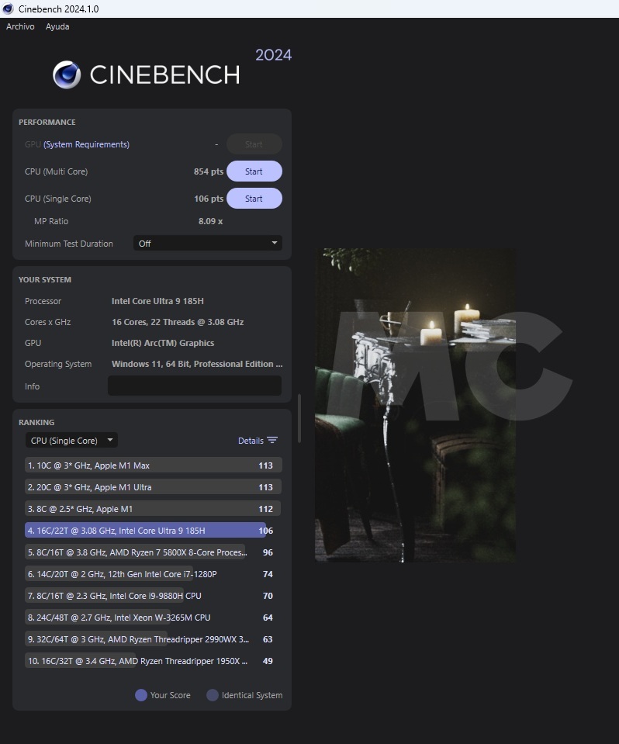The image size is (619, 744).
Task: Open the System Requirements link
Action: (x=86, y=144)
